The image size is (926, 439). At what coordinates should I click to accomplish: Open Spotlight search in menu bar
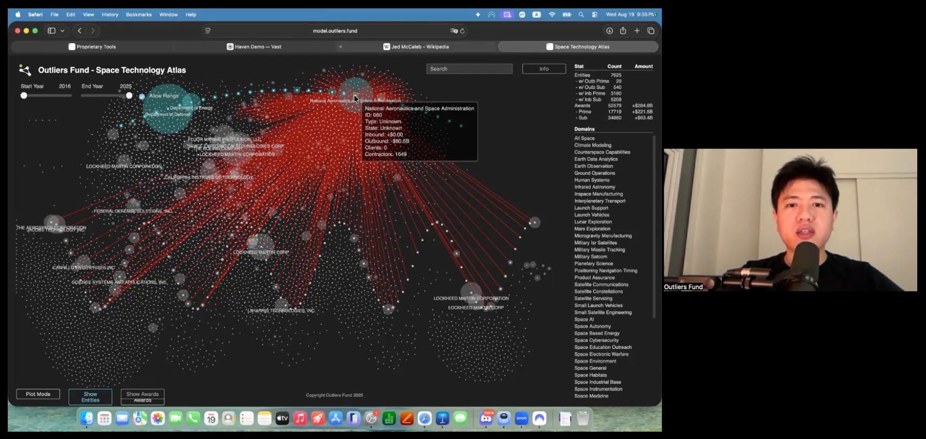click(581, 14)
